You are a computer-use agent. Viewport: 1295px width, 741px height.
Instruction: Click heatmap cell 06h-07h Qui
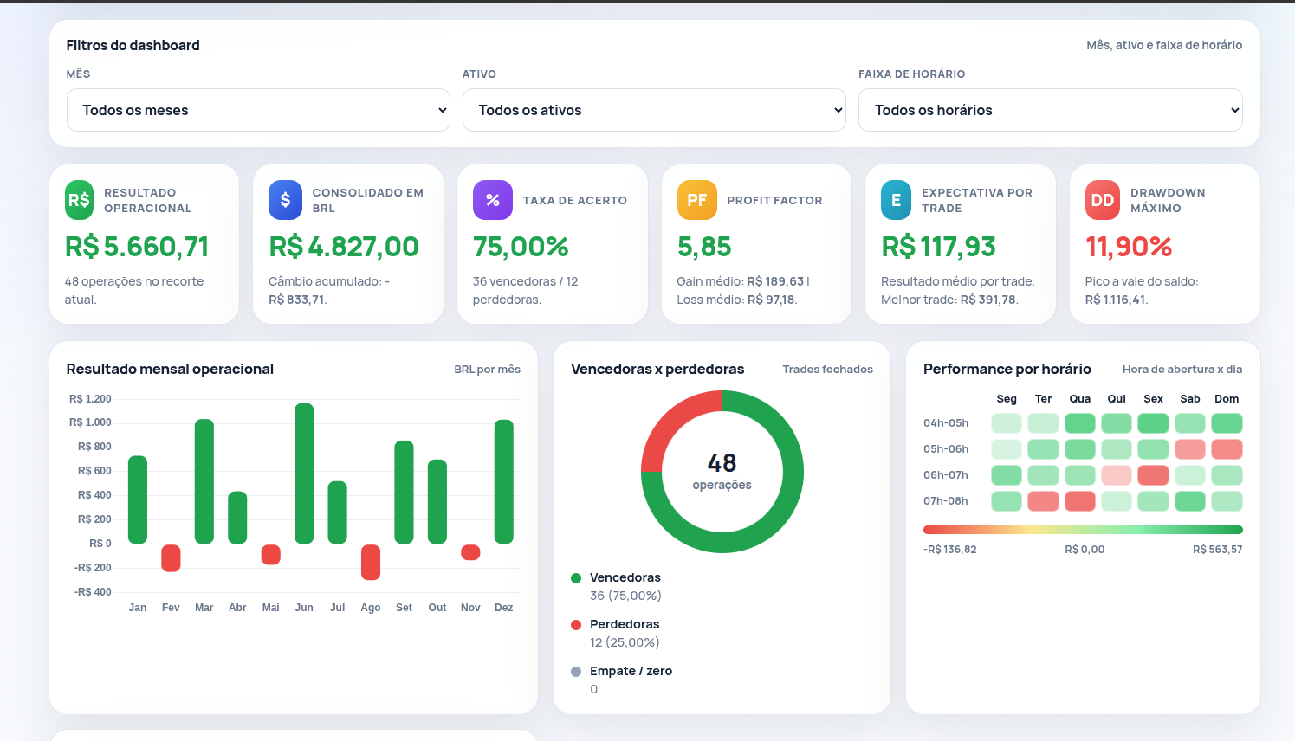click(1117, 475)
